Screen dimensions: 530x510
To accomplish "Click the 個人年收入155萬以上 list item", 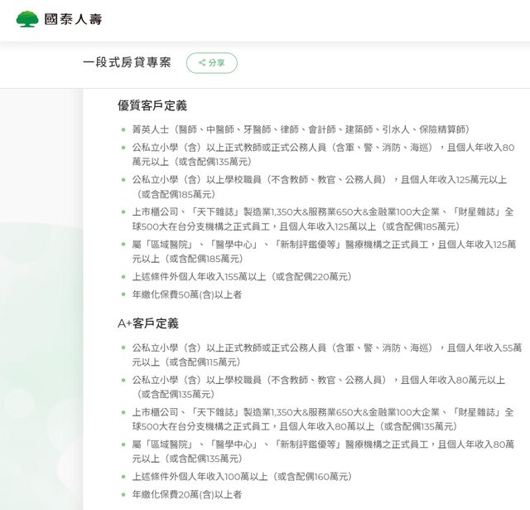I will (242, 276).
